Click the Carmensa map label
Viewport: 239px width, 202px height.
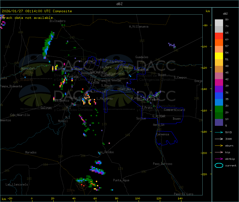point(163,134)
